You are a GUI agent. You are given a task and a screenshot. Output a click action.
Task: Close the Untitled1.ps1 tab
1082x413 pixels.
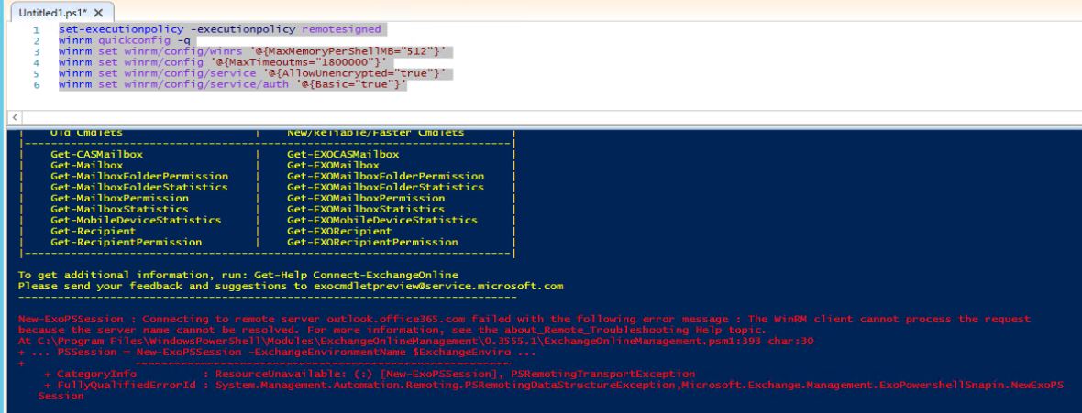point(98,13)
